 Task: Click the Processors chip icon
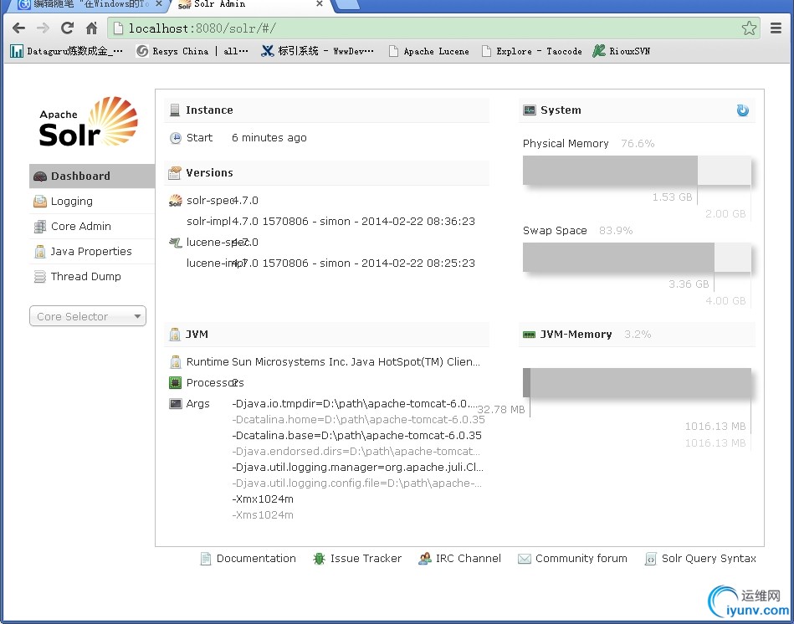[x=175, y=382]
